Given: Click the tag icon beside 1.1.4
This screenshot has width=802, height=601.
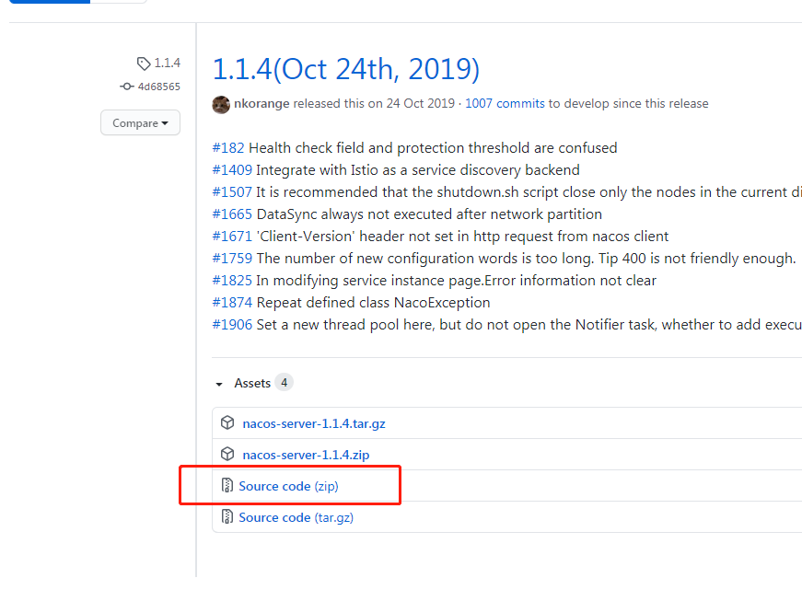Looking at the screenshot, I should [144, 64].
